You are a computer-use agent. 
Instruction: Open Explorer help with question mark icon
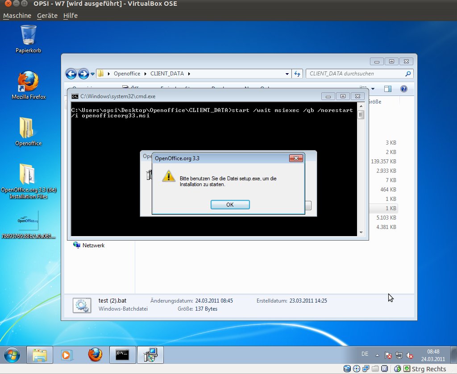[403, 89]
